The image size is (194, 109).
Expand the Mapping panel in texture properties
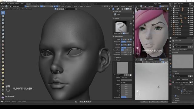(x=177, y=98)
